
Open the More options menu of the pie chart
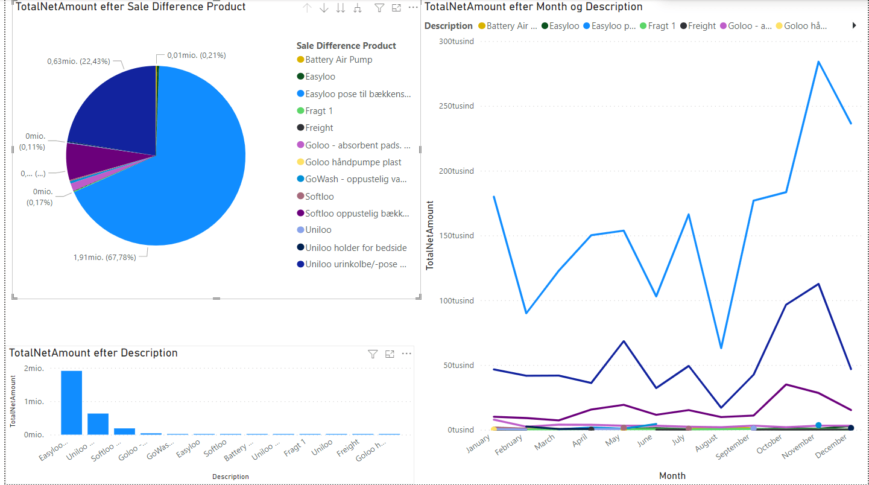click(412, 8)
